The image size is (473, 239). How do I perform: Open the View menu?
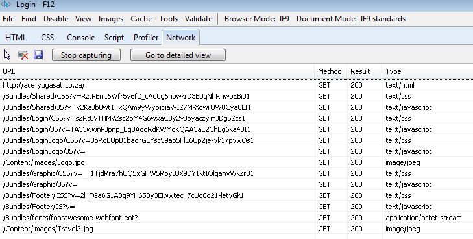[83, 19]
